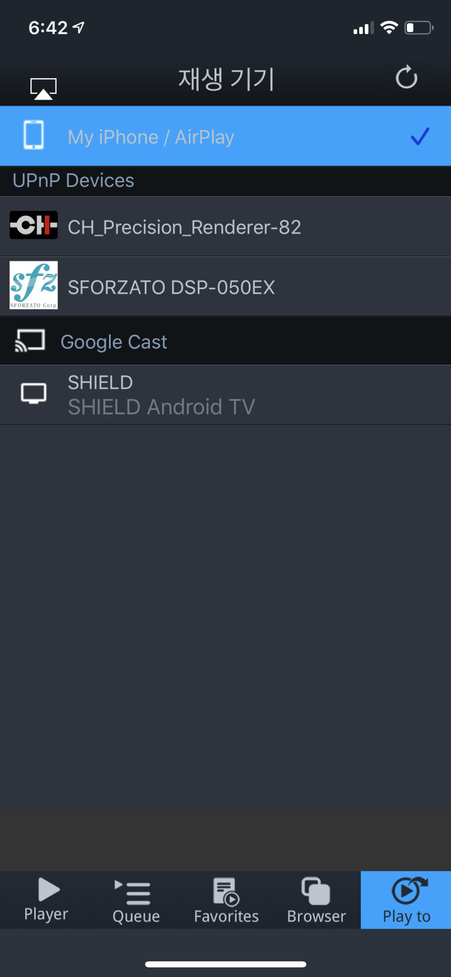Screen dimensions: 451x977
Task: Select My iPhone / AirPlay row text
Action: click(151, 137)
